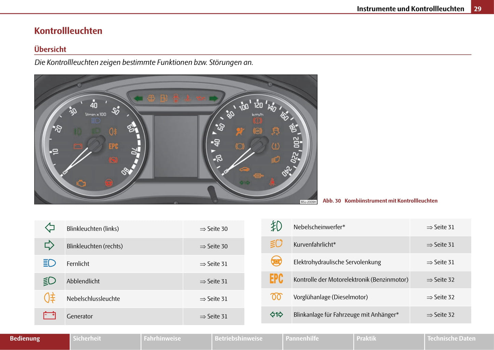The width and height of the screenshot is (494, 350).
Task: Click the right turn signal arrow icon
Action: [x=50, y=245]
